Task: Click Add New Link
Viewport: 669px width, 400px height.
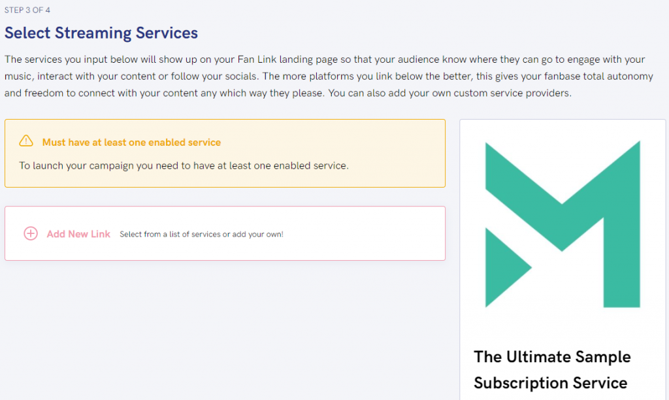Action: tap(78, 233)
